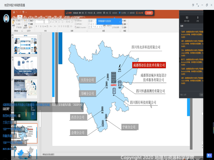The image size is (214, 160).
Task: Click the orange end-live button in streaming toolbar
Action: point(149,12)
